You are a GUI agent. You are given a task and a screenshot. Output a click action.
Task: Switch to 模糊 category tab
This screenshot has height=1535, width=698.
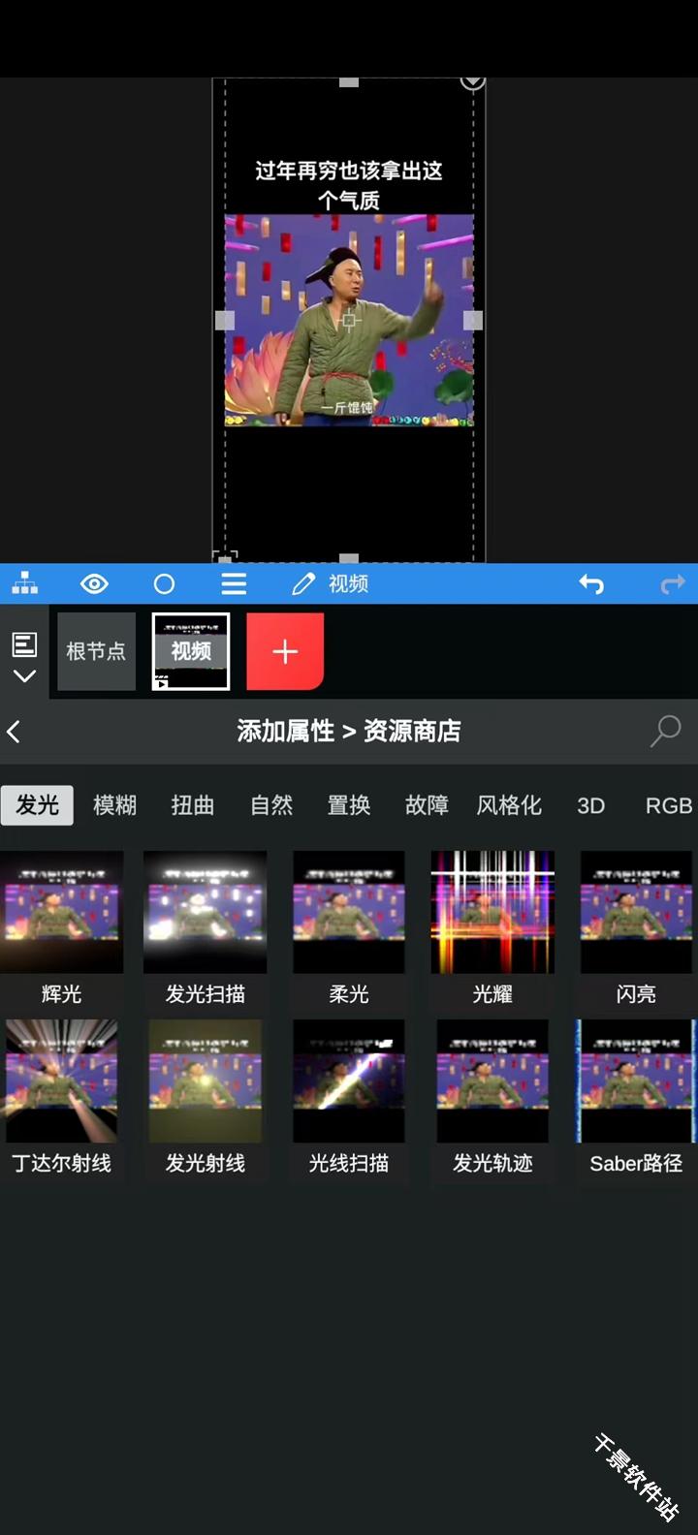coord(114,805)
